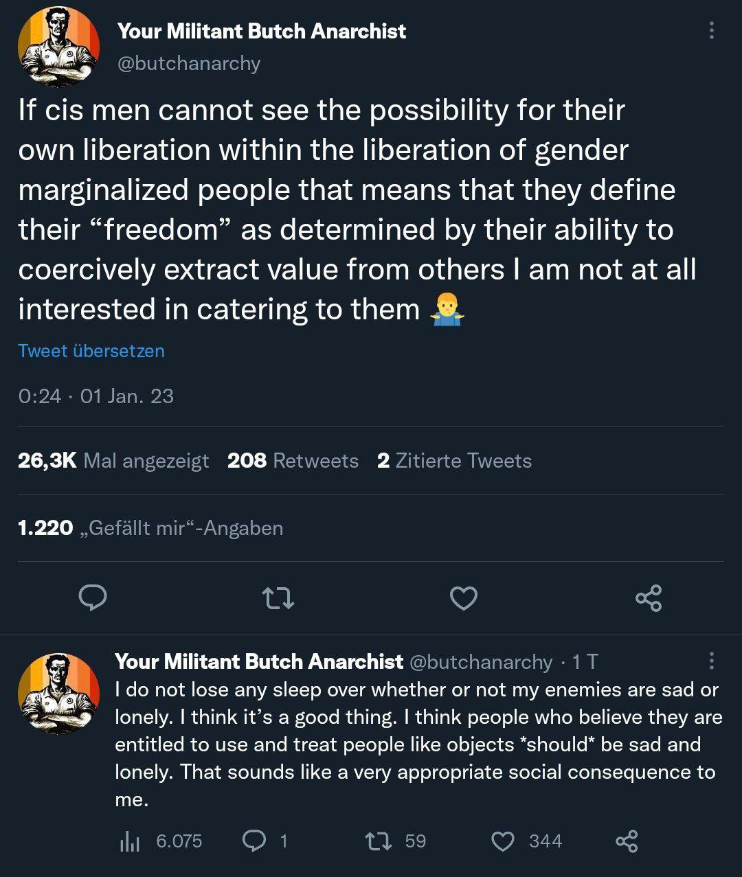Open profile picture on main tweet

58,47
